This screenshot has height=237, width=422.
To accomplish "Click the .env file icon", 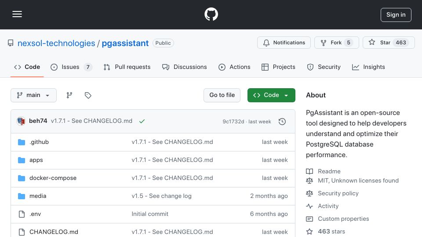I will (x=22, y=214).
